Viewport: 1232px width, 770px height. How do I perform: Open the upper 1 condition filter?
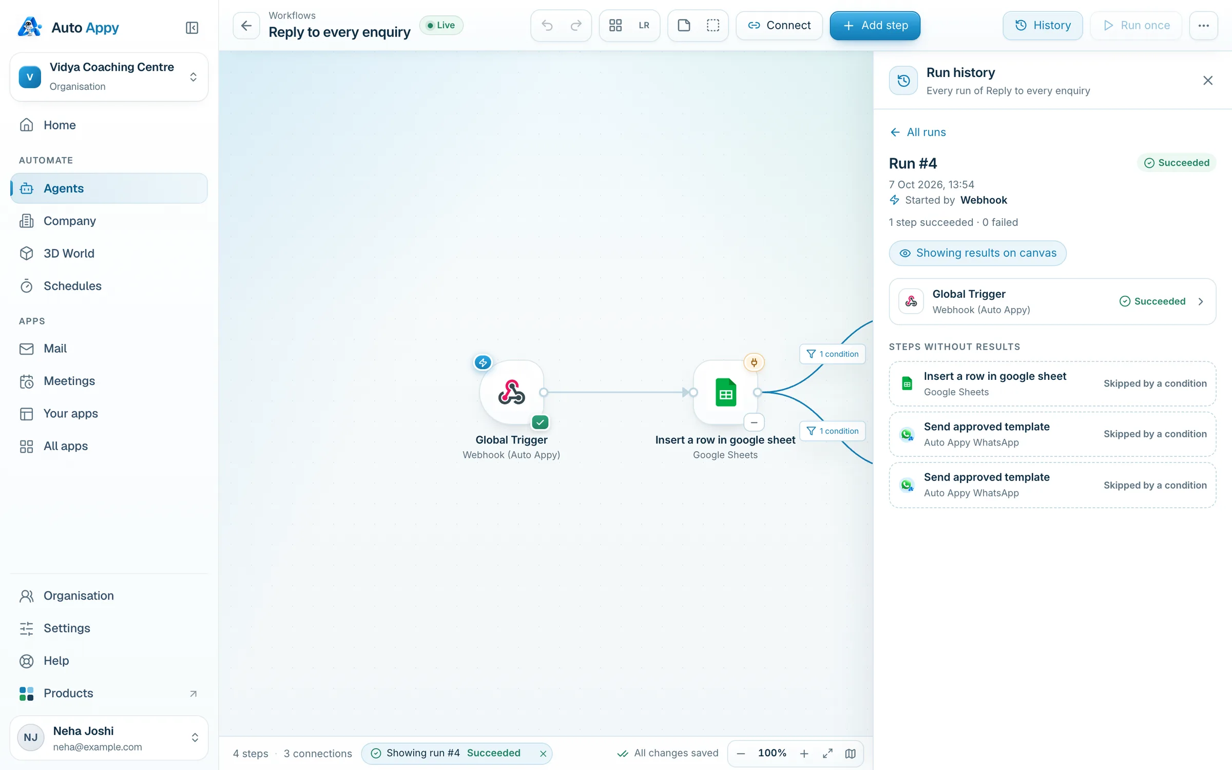(x=832, y=354)
